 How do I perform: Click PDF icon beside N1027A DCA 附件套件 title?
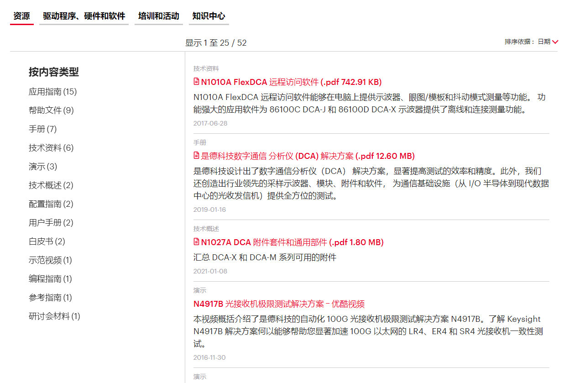point(197,242)
